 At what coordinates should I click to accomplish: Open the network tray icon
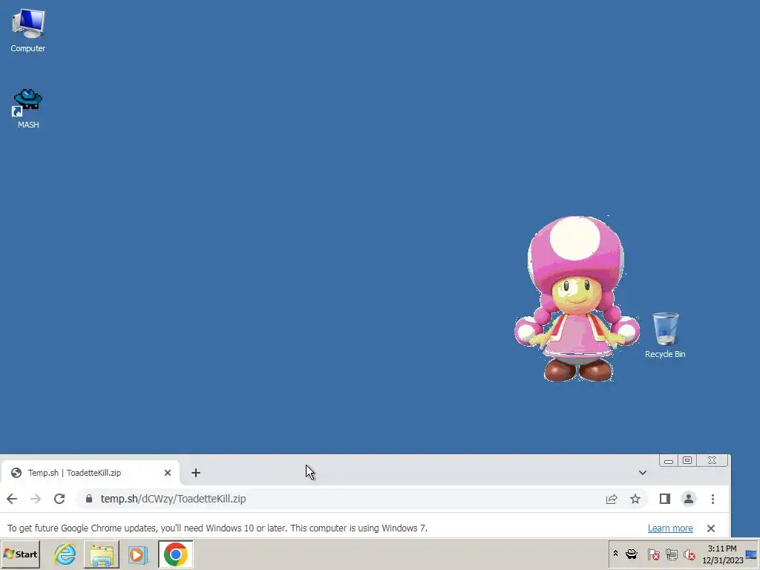pyautogui.click(x=671, y=554)
